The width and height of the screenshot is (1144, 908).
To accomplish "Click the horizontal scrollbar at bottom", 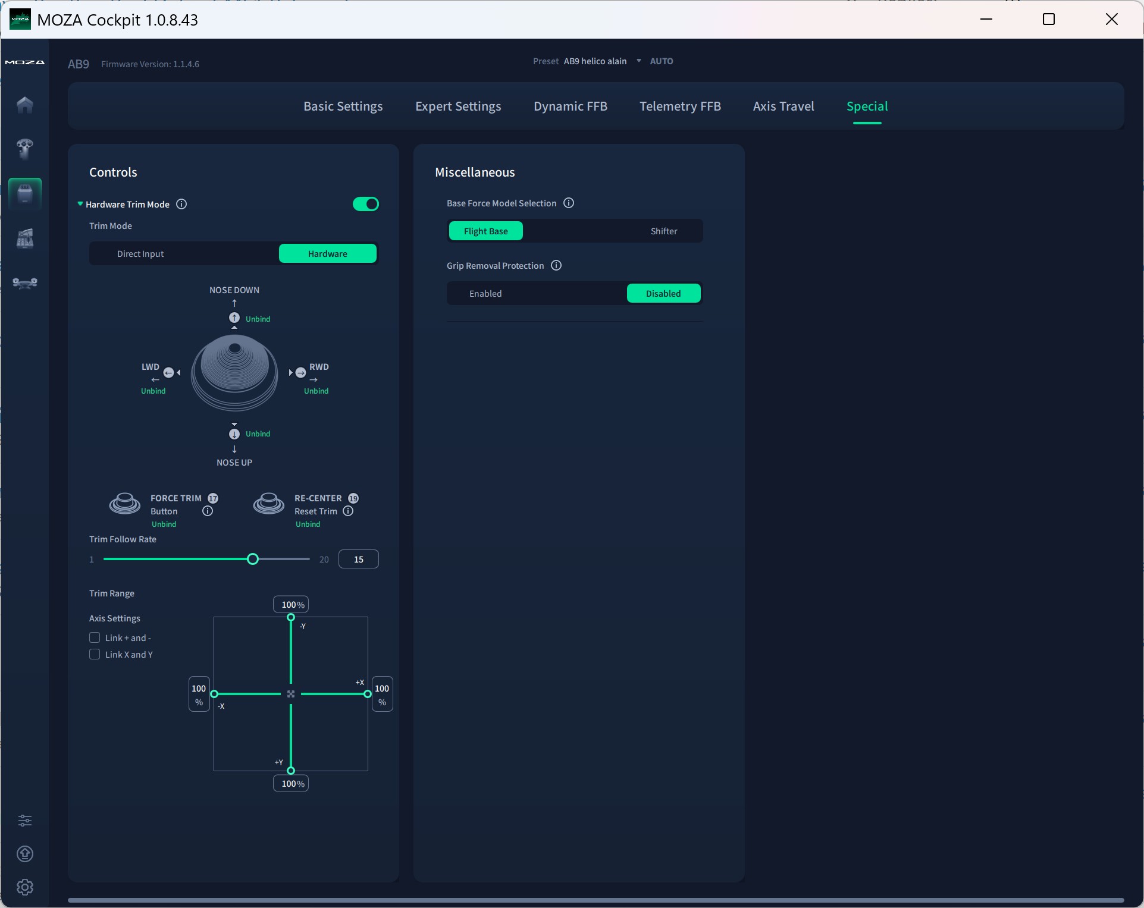I will pyautogui.click(x=596, y=900).
